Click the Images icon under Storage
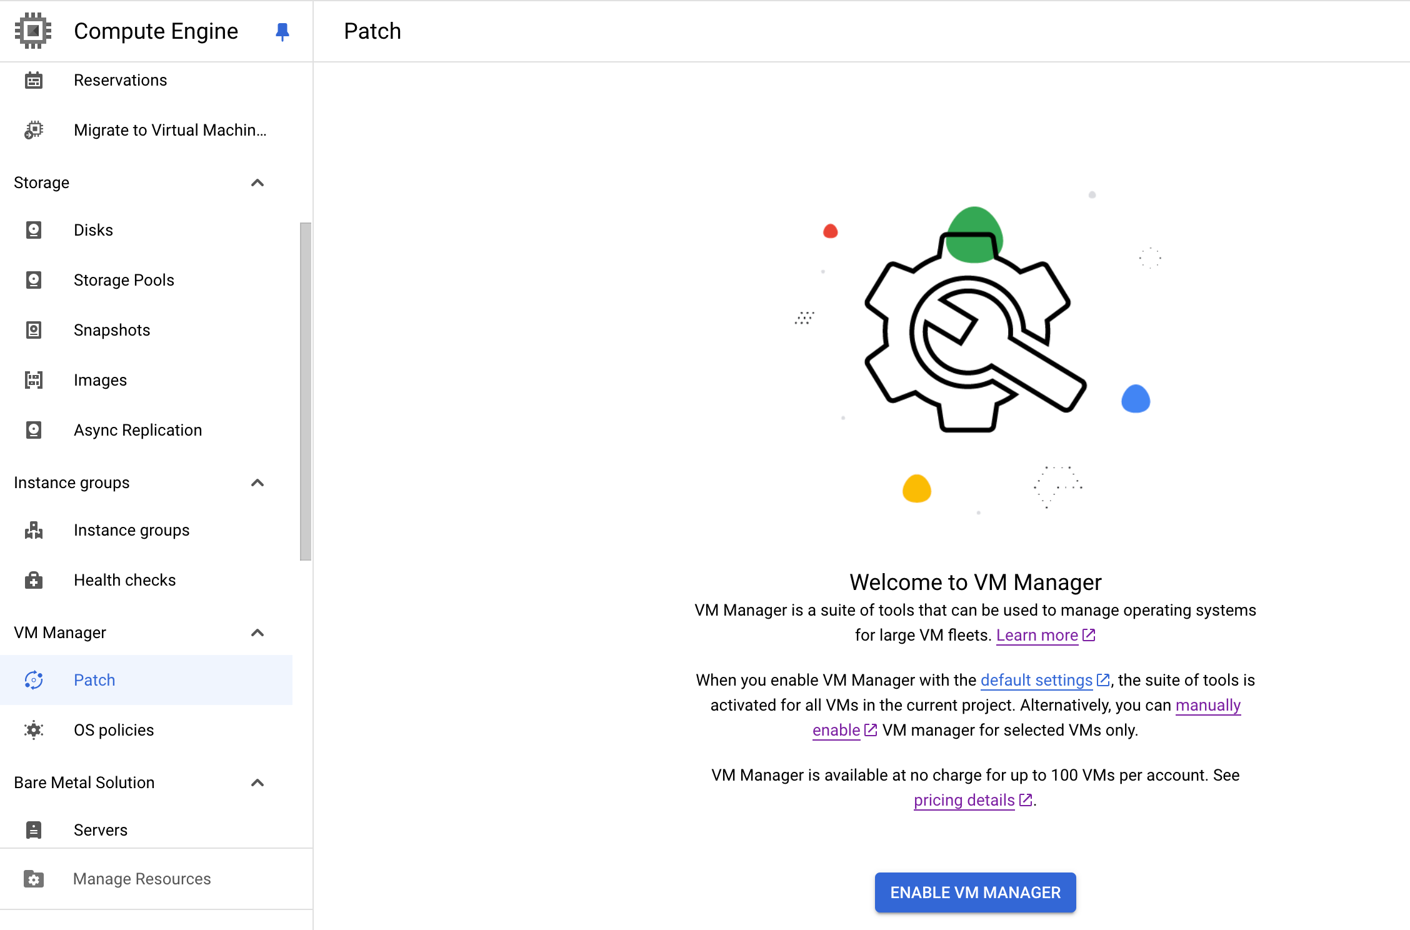Image resolution: width=1410 pixels, height=930 pixels. tap(35, 379)
